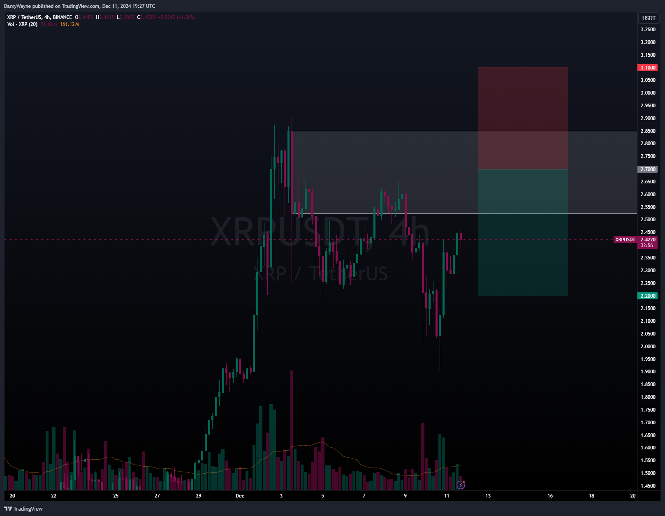
Task: Click the countdown timer under the XRPUSDT price tag
Action: click(647, 245)
